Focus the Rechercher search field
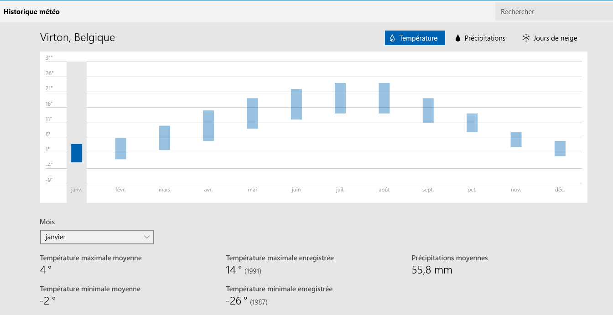Viewport: 613px width, 315px height. [x=554, y=12]
